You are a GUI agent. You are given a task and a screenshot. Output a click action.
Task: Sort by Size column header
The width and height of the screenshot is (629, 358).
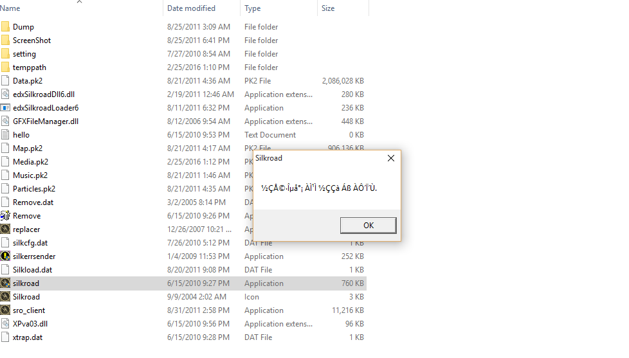coord(328,8)
